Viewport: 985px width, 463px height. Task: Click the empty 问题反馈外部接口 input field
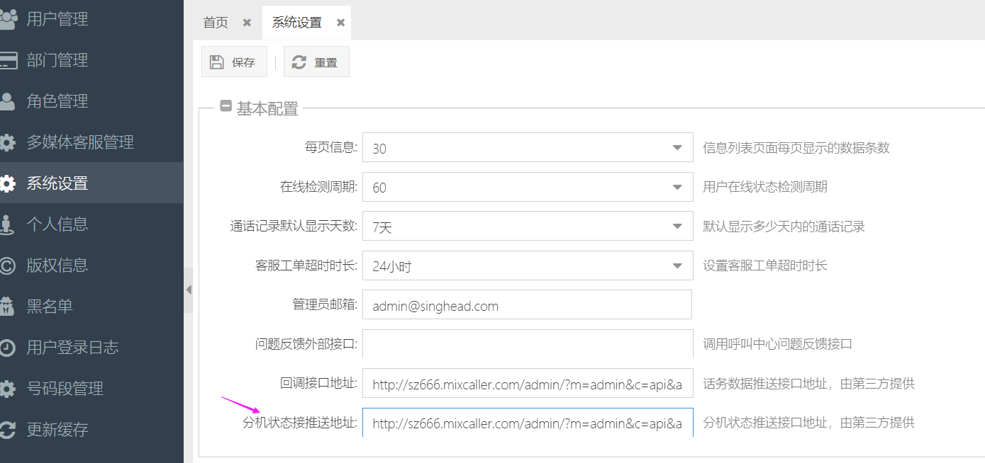(x=526, y=345)
